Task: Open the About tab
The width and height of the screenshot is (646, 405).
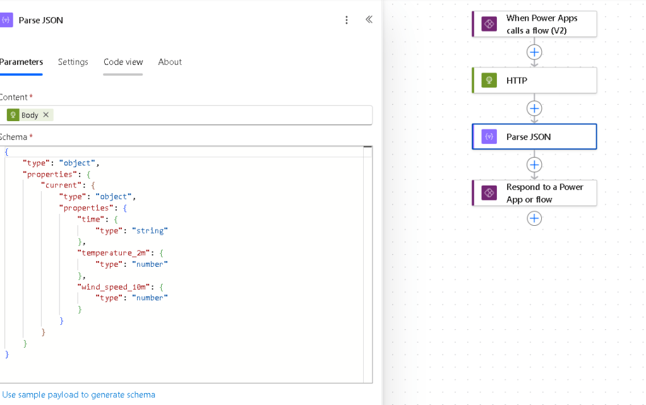Action: click(170, 62)
